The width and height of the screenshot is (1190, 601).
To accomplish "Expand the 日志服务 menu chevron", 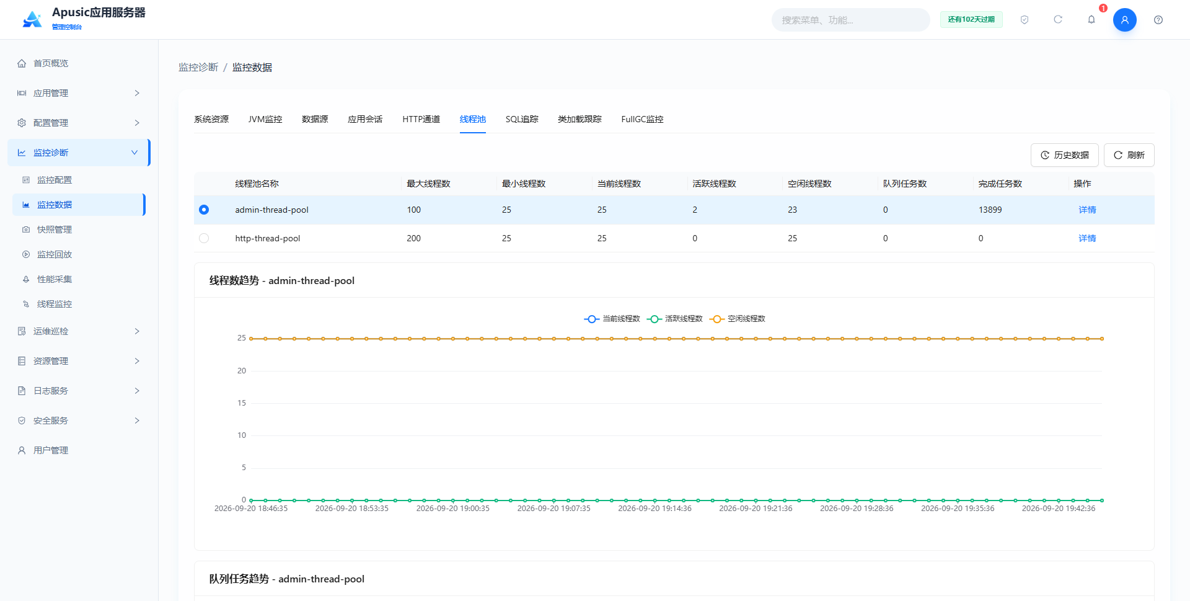I will click(137, 391).
